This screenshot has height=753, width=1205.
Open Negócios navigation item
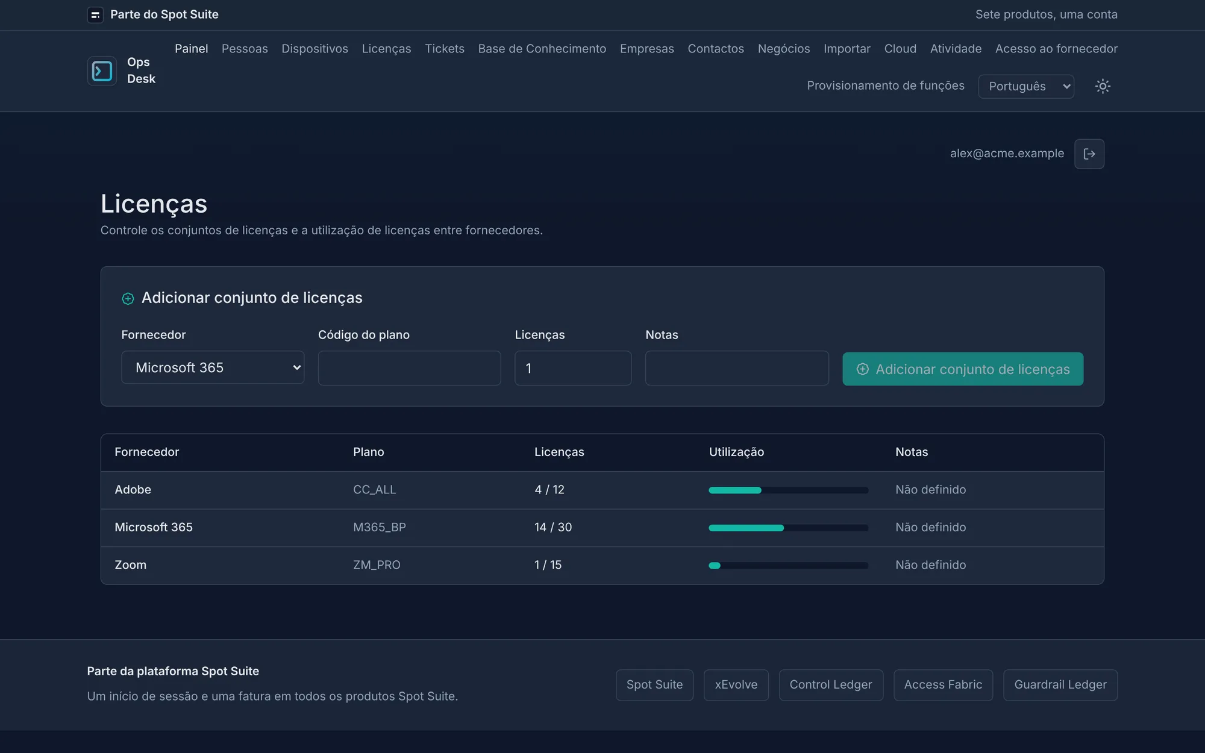(x=784, y=49)
